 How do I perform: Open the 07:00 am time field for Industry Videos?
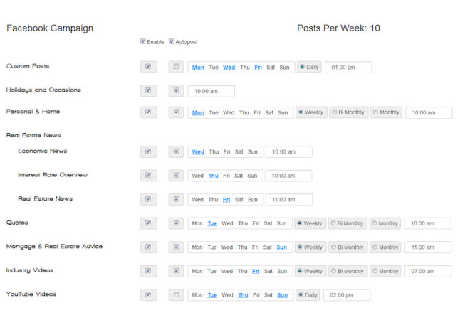coord(428,271)
